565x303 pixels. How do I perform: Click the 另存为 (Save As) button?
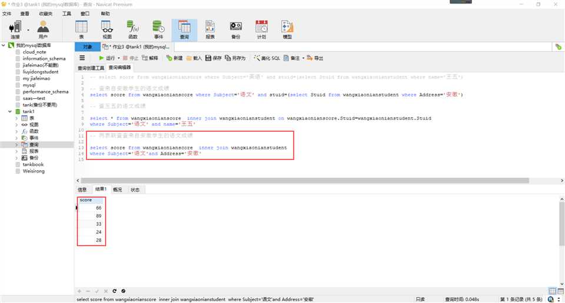[x=235, y=58]
